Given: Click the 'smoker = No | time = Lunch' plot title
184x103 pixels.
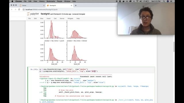Looking at the screenshot, I should [54, 41].
